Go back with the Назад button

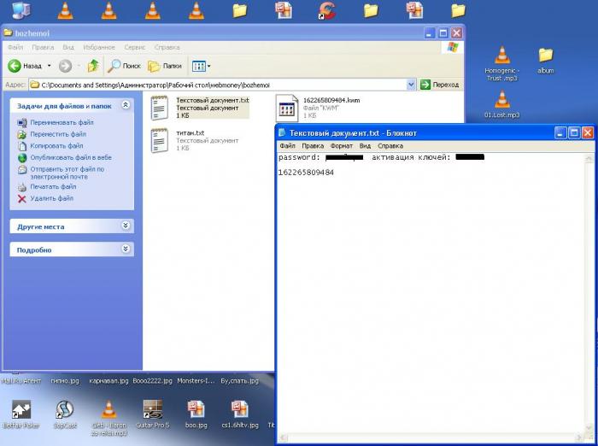[25, 66]
